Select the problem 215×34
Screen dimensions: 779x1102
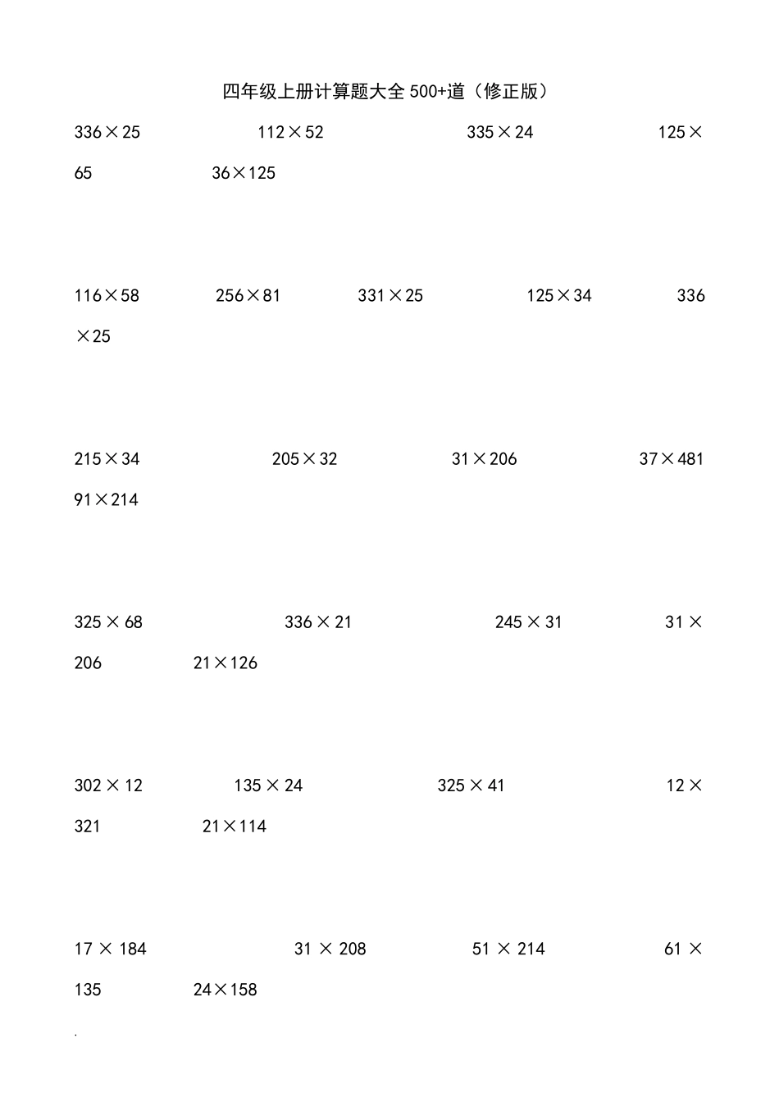point(107,459)
